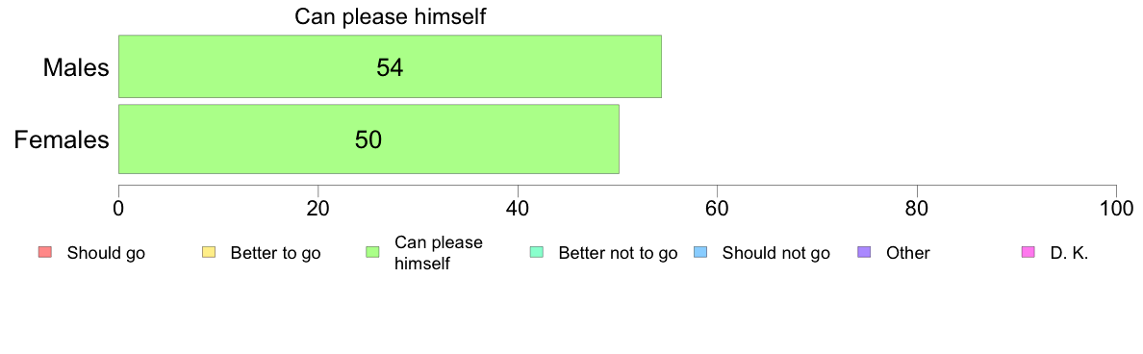Click the axis tick label 100

1117,209
